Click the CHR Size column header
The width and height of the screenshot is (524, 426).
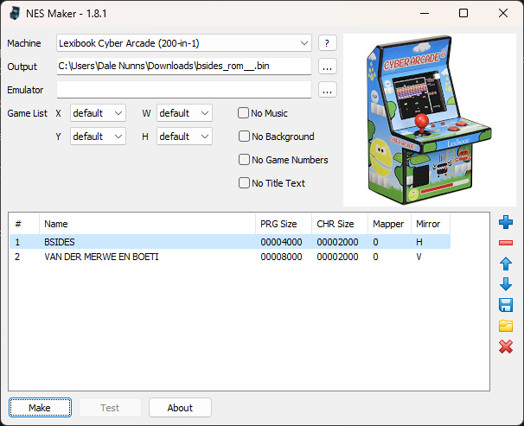340,224
